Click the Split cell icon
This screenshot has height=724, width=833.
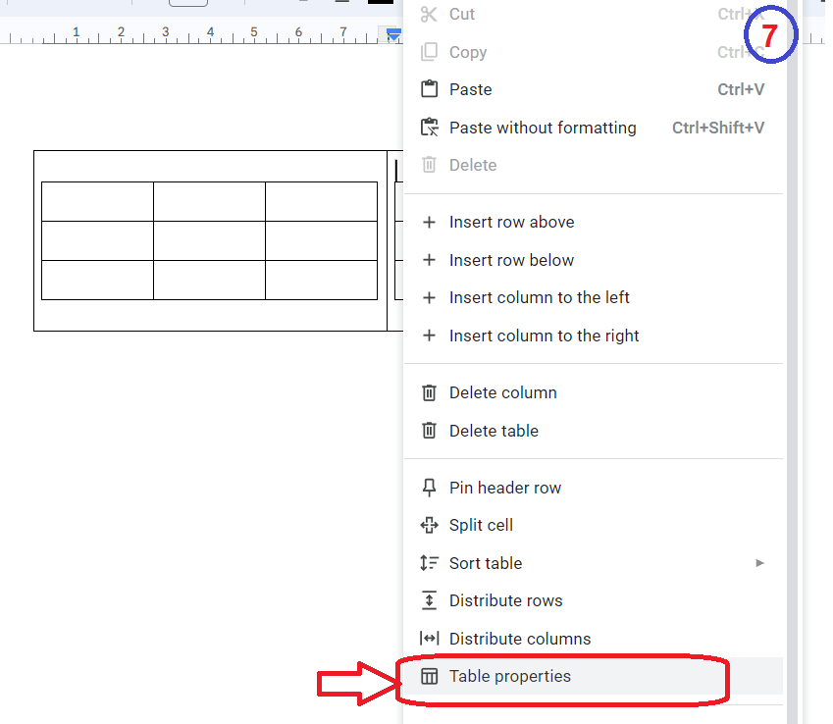(429, 525)
